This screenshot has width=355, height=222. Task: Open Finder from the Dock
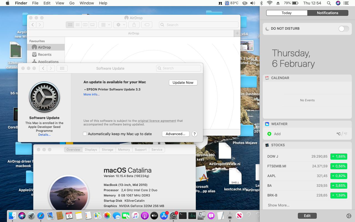point(12,215)
